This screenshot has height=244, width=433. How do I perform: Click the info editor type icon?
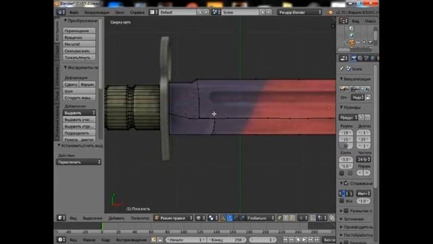tap(61, 12)
